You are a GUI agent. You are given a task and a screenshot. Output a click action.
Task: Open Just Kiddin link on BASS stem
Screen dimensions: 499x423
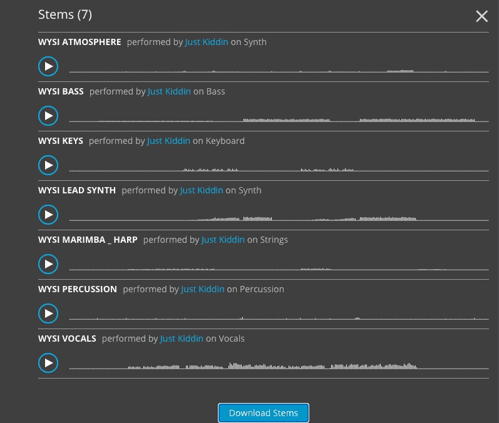[x=169, y=91]
